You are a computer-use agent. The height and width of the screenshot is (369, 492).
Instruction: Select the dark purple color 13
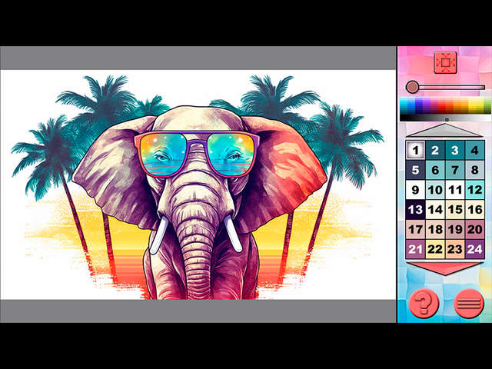click(415, 209)
